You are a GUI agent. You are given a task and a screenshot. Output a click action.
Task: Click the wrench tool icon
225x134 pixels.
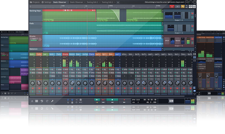pos(52,101)
